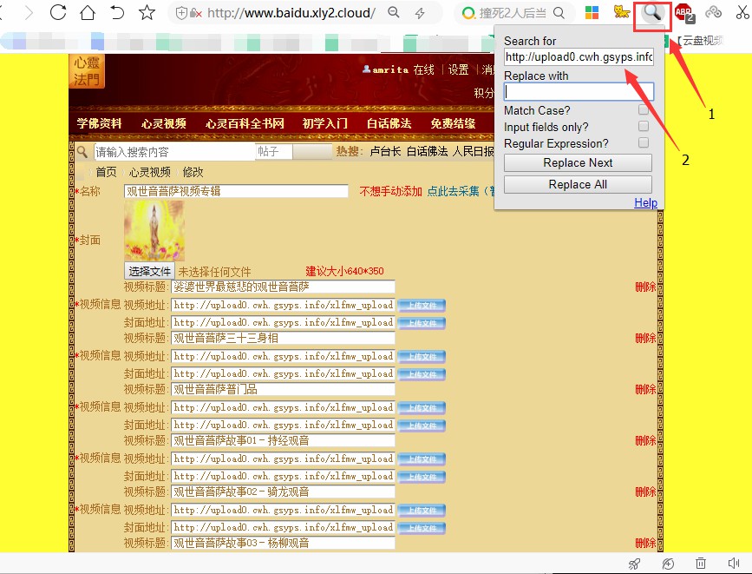
Task: Open 初学入门 navigation item
Action: coord(324,123)
